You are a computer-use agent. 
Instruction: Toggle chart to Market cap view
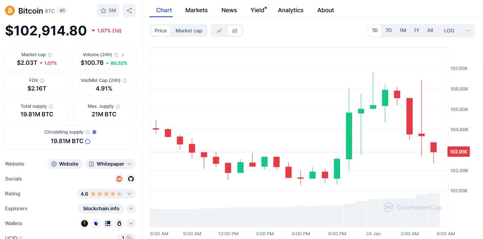coord(189,31)
